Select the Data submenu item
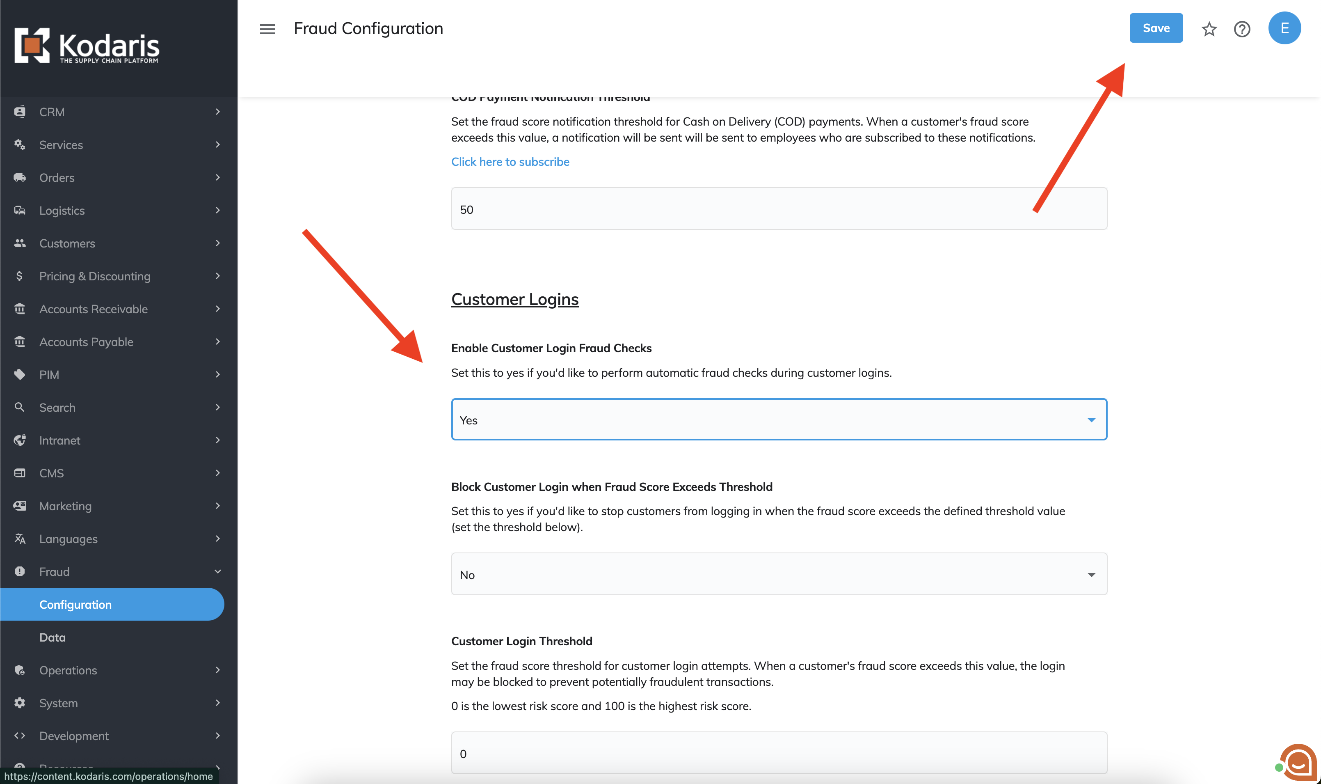Image resolution: width=1321 pixels, height=784 pixels. [x=53, y=637]
